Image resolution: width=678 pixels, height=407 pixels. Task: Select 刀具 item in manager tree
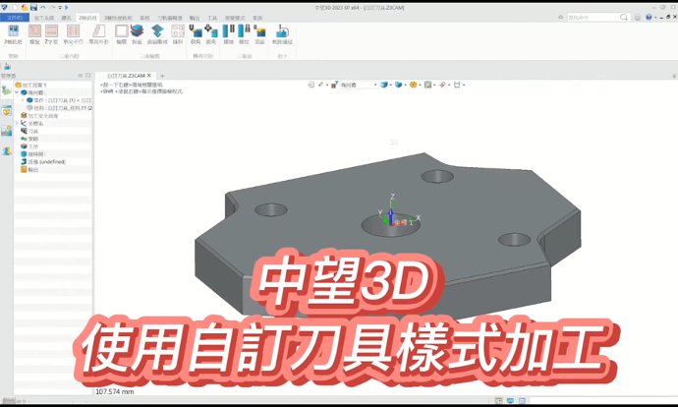[33, 131]
